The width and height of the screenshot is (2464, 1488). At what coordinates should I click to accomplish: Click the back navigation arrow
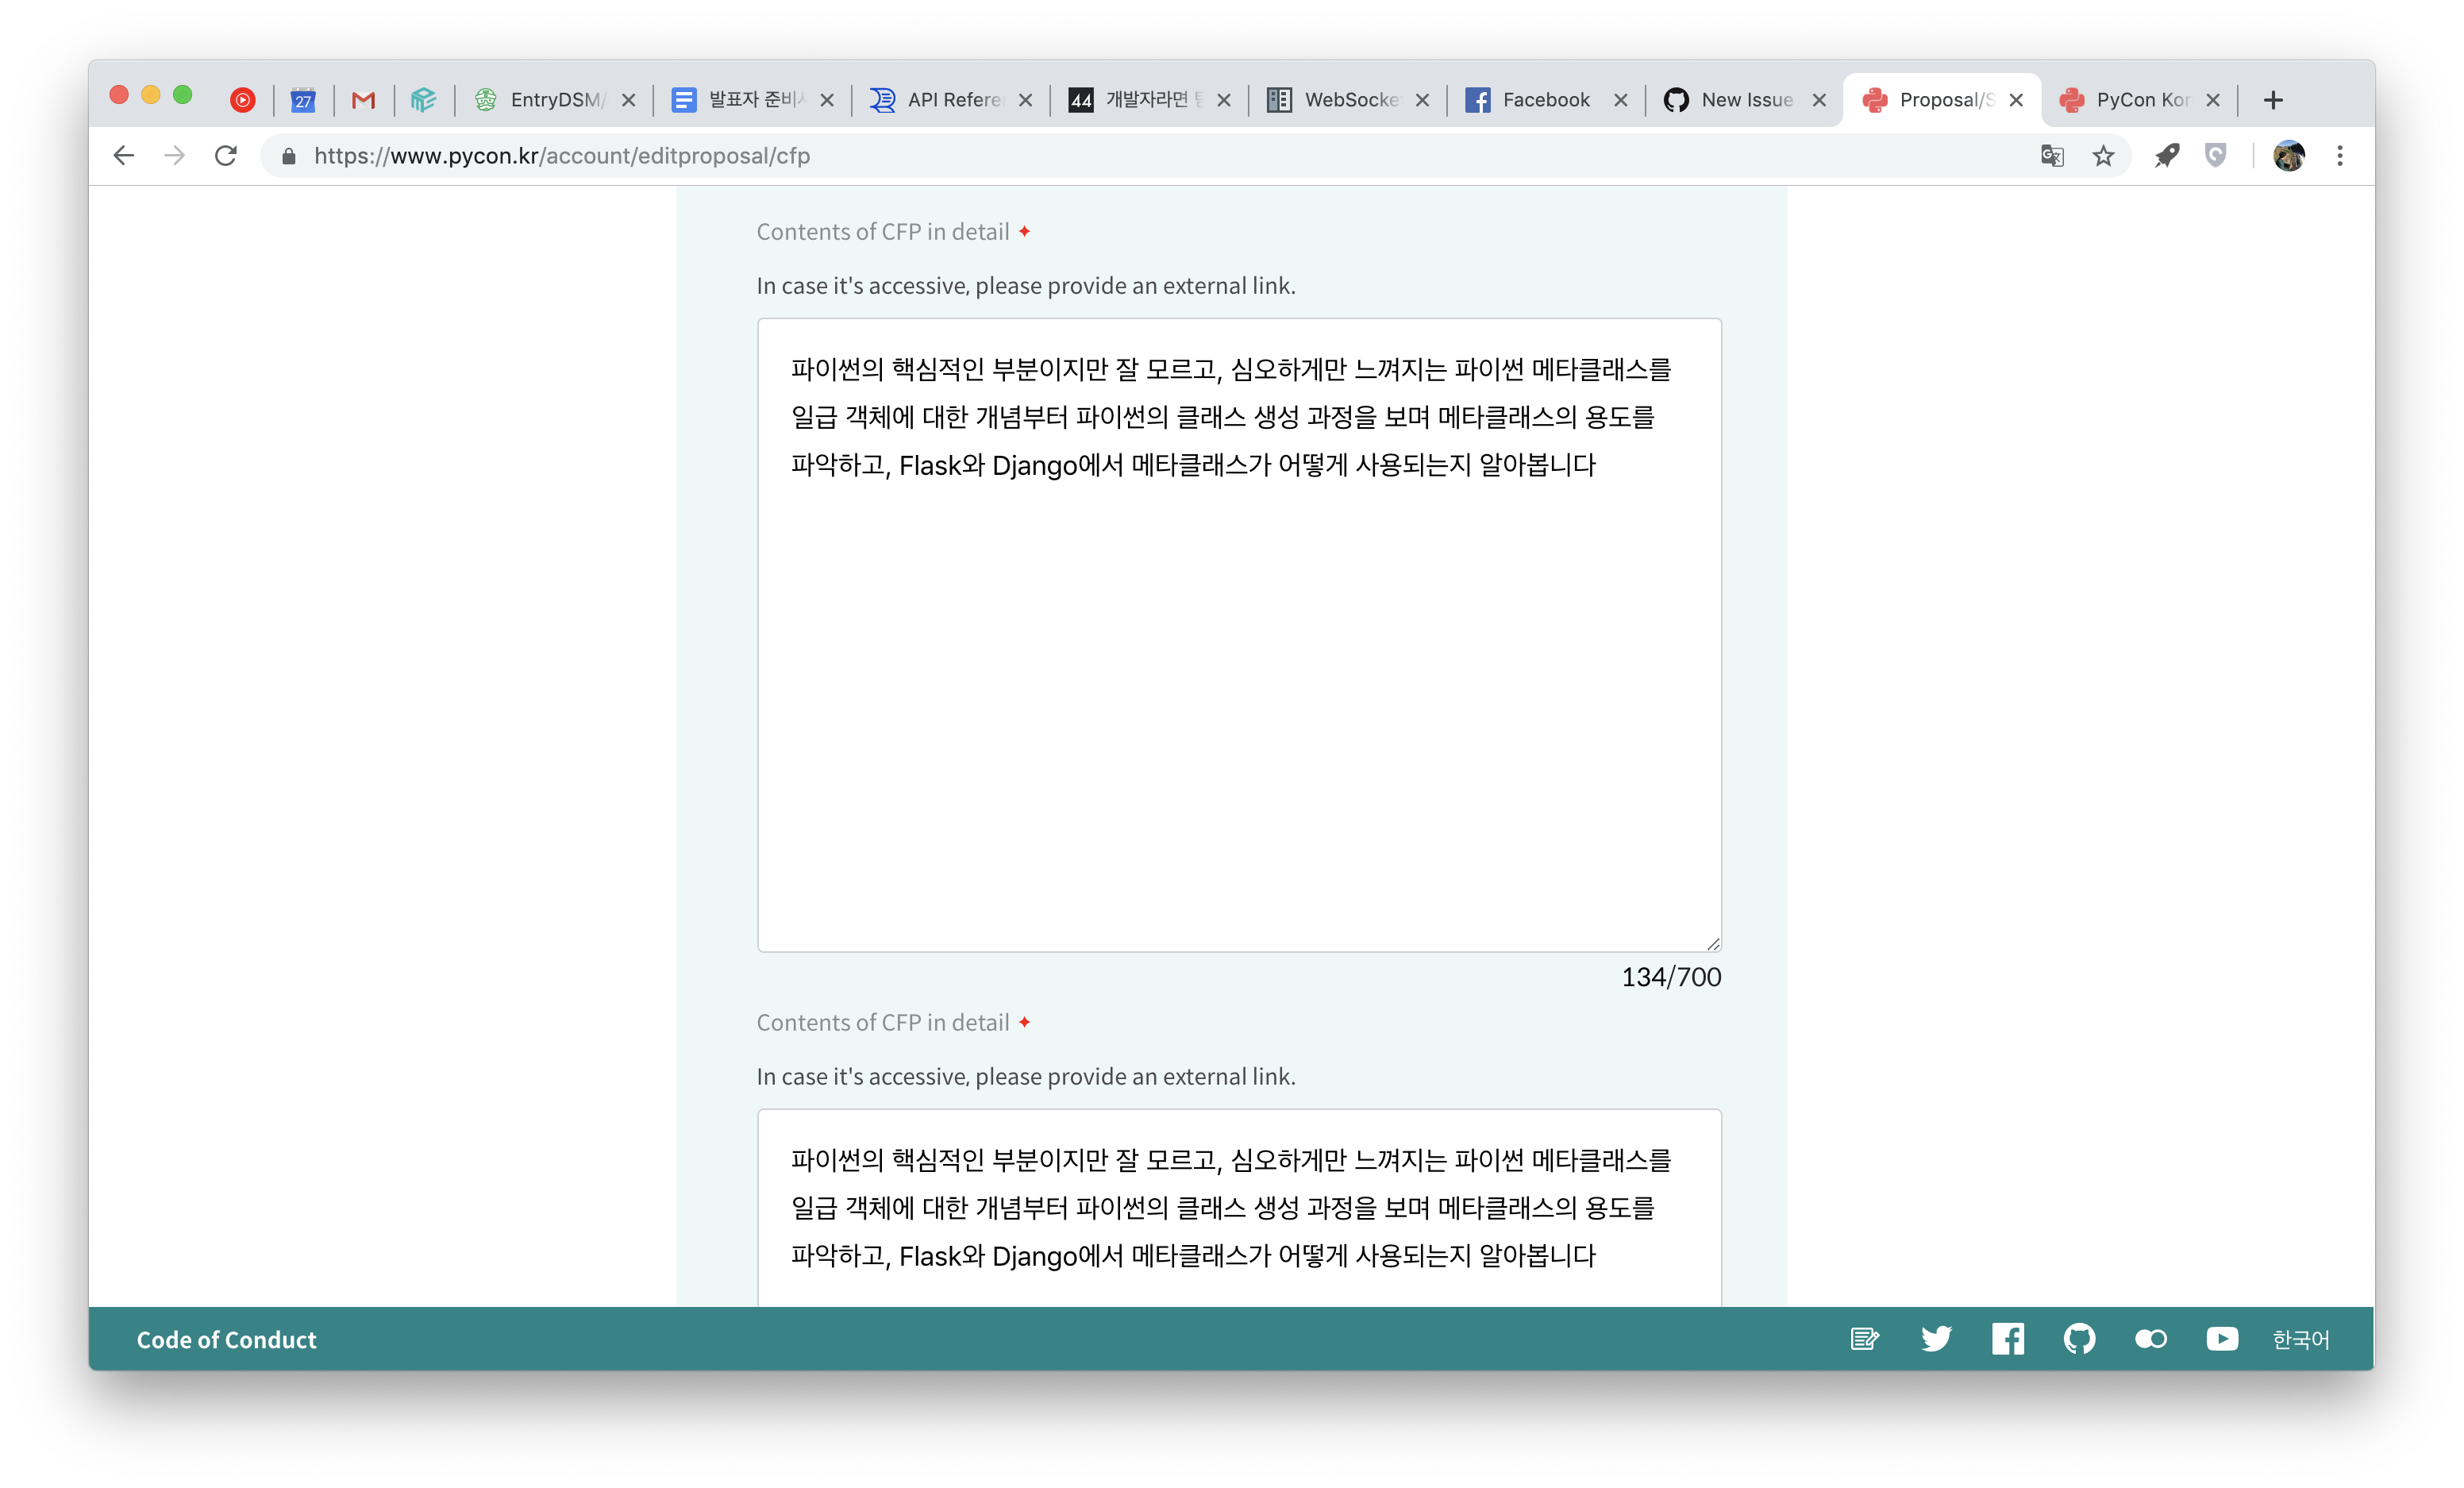pos(123,156)
